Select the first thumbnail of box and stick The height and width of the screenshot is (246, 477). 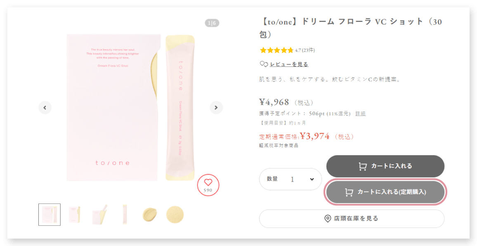point(49,215)
